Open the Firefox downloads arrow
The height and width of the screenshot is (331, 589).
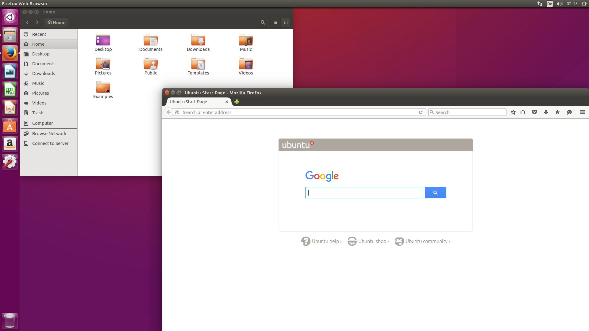[546, 112]
